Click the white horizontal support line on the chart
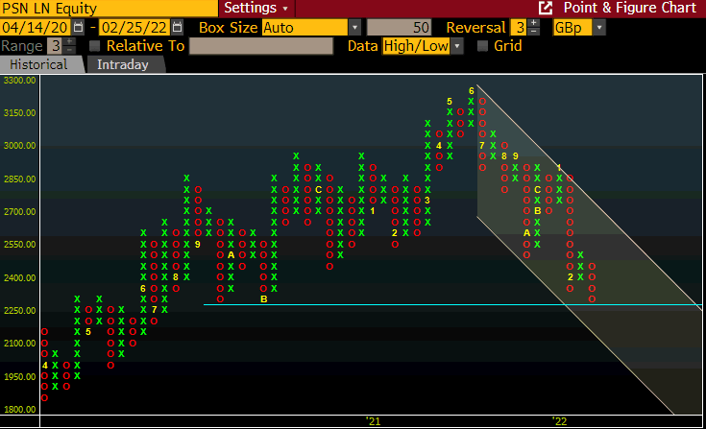The image size is (706, 429). coord(384,305)
